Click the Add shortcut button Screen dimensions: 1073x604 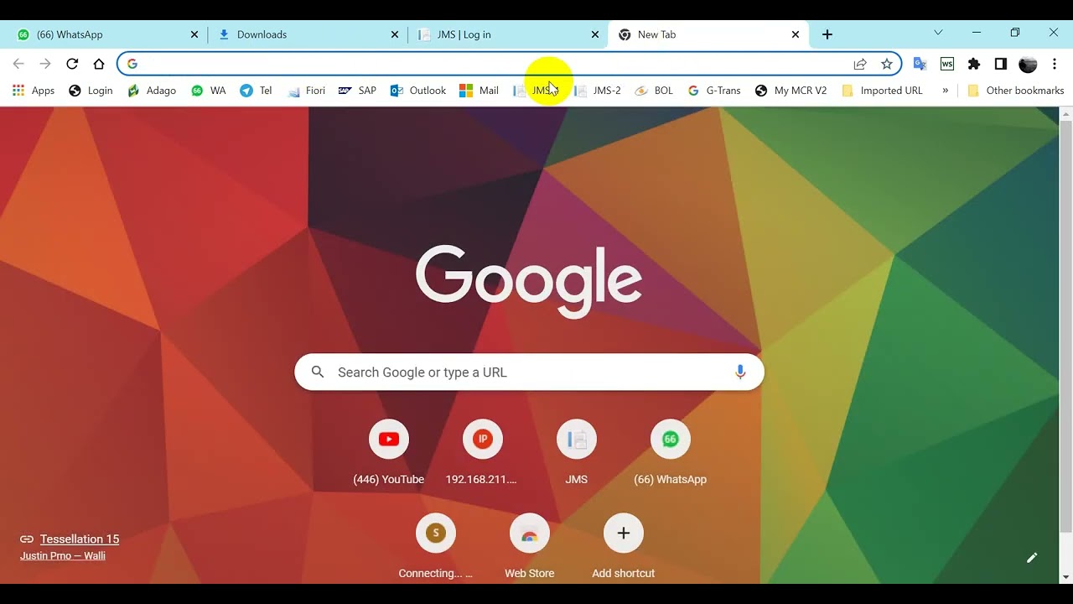(624, 547)
